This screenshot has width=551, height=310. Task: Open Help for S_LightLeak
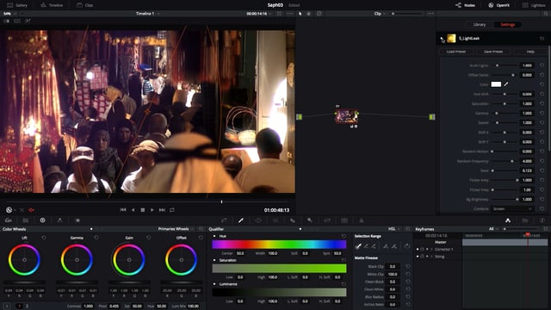point(530,52)
